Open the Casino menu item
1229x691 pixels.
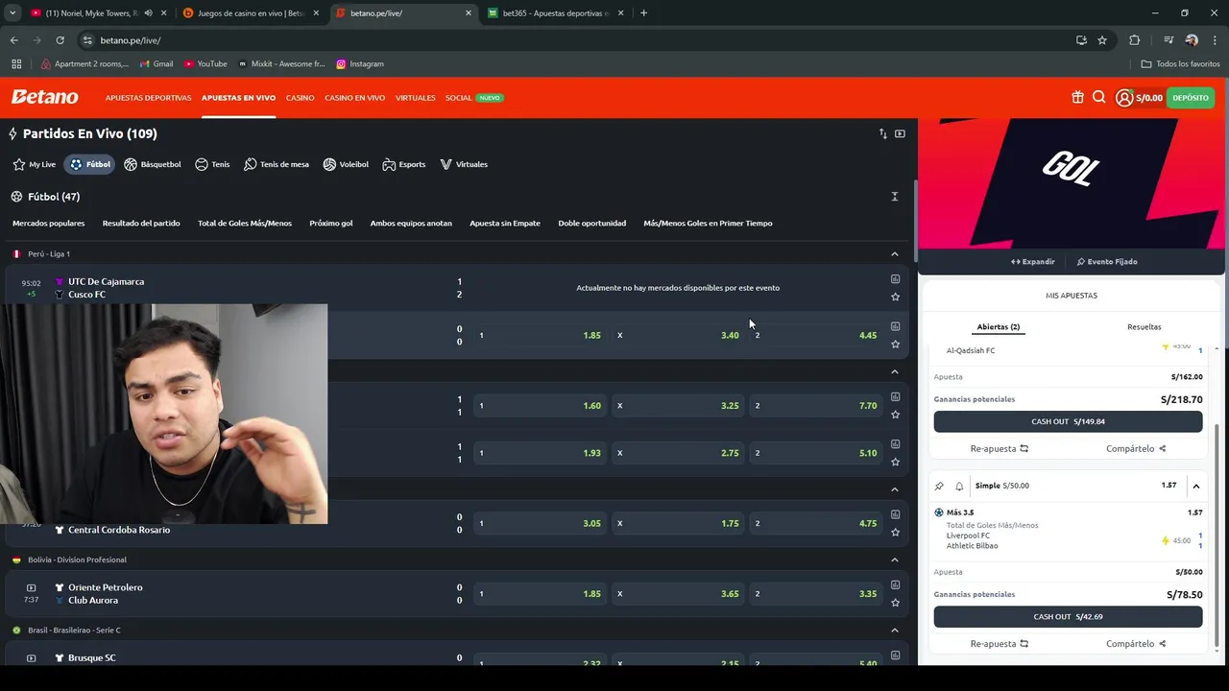coord(300,98)
